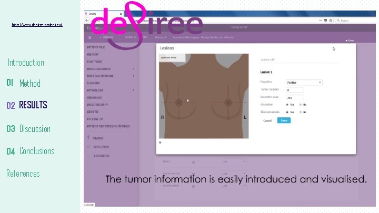
Task: Click the STATUS ribbon icon in sidebar
Action: click(x=88, y=138)
